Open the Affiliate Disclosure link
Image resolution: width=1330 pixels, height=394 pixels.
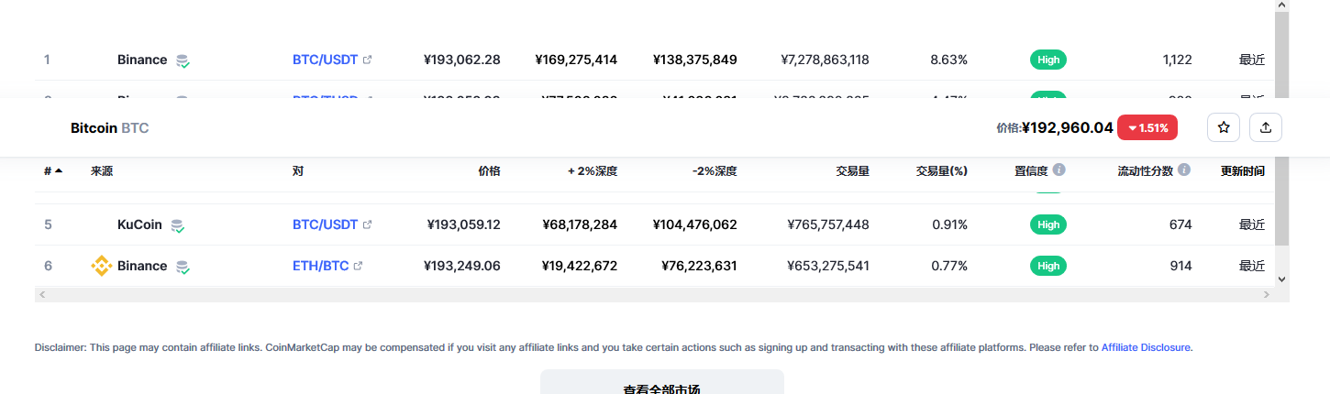1147,347
